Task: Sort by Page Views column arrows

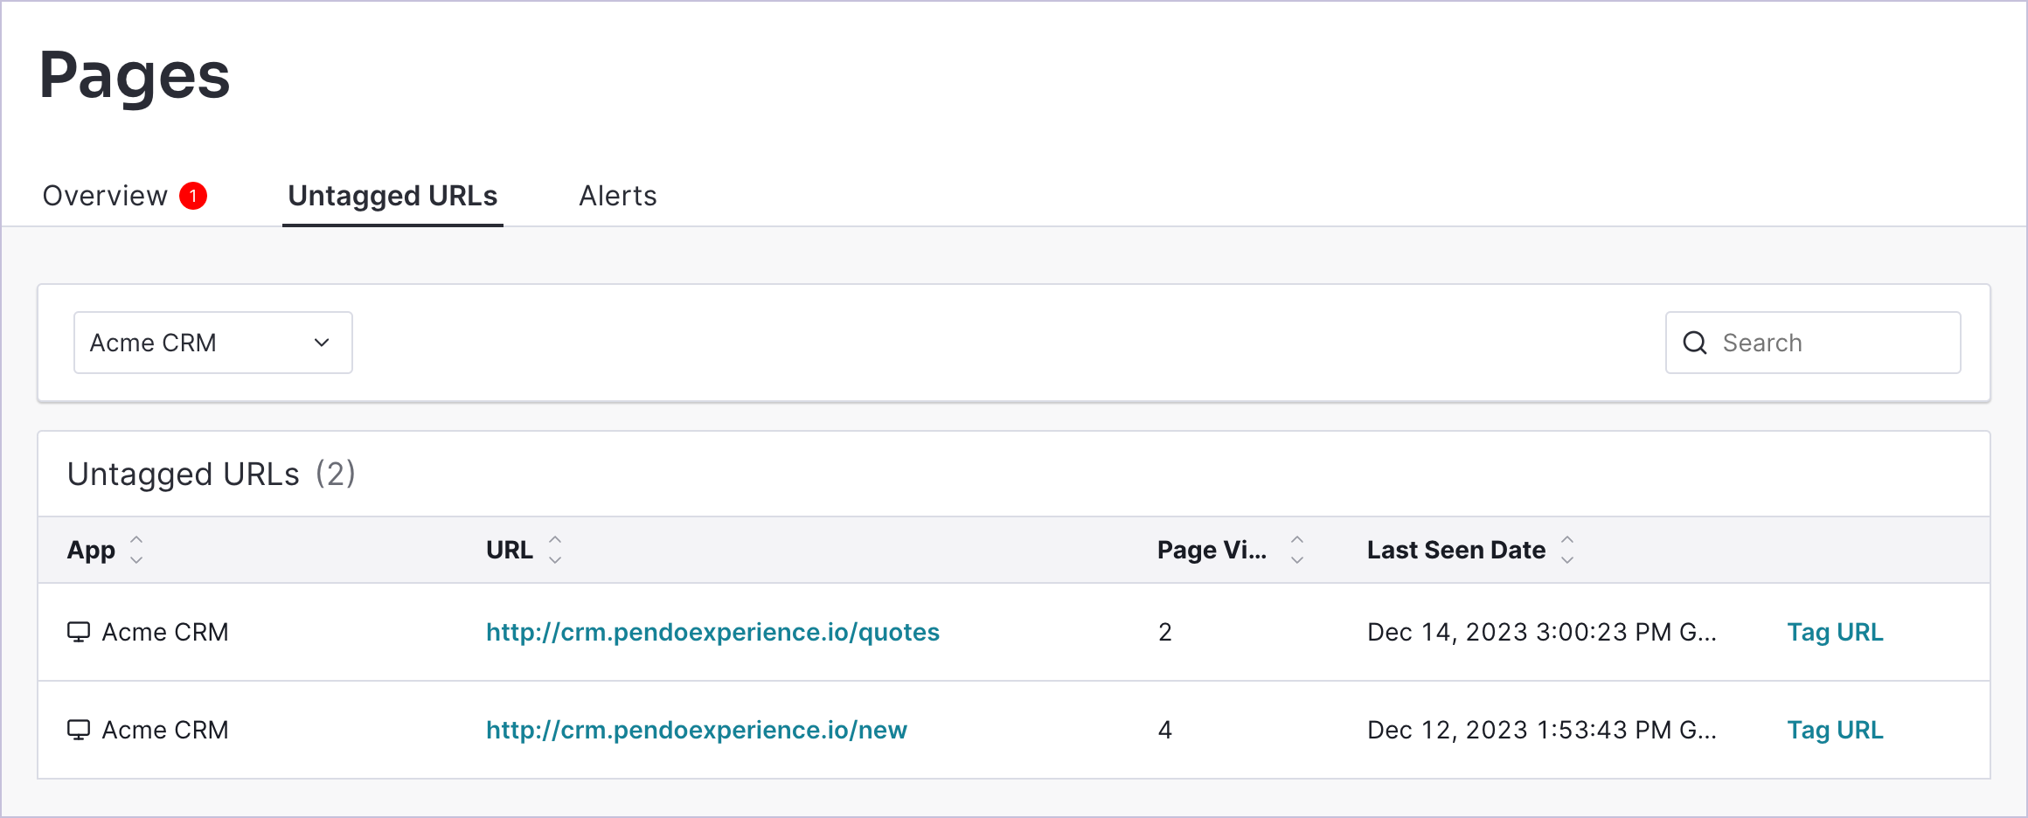Action: [1297, 550]
